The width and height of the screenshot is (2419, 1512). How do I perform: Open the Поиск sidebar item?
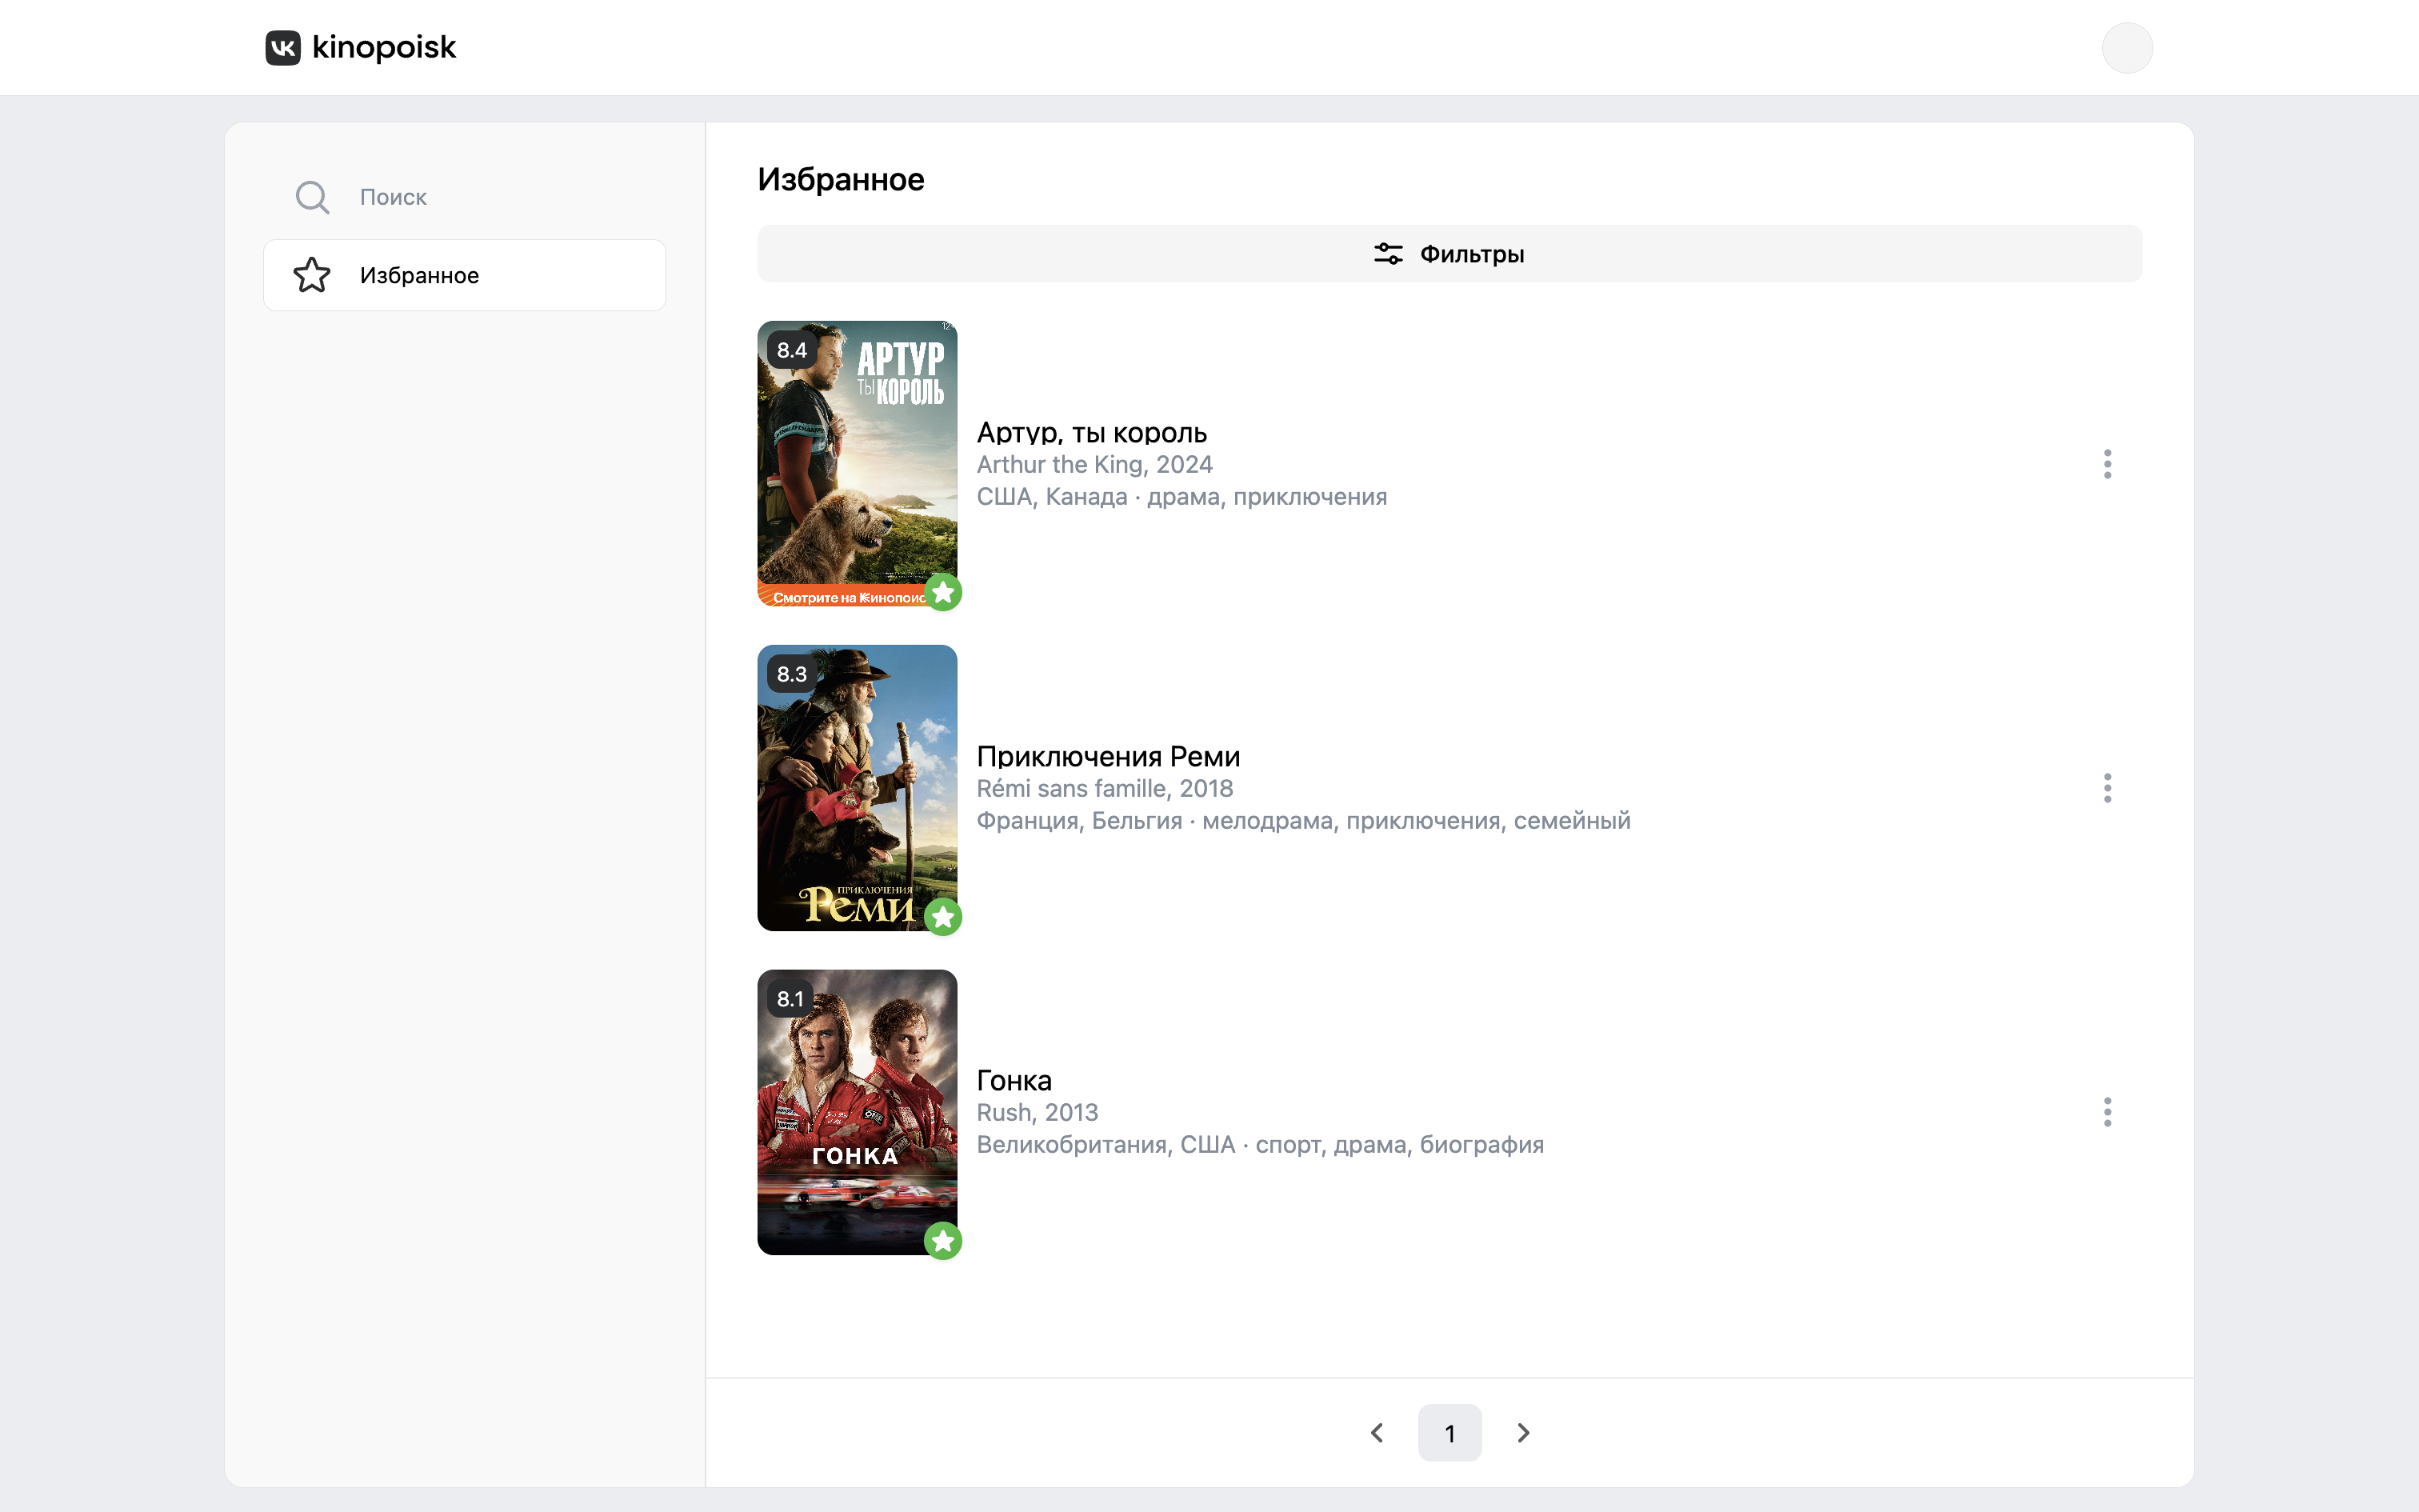tap(465, 197)
